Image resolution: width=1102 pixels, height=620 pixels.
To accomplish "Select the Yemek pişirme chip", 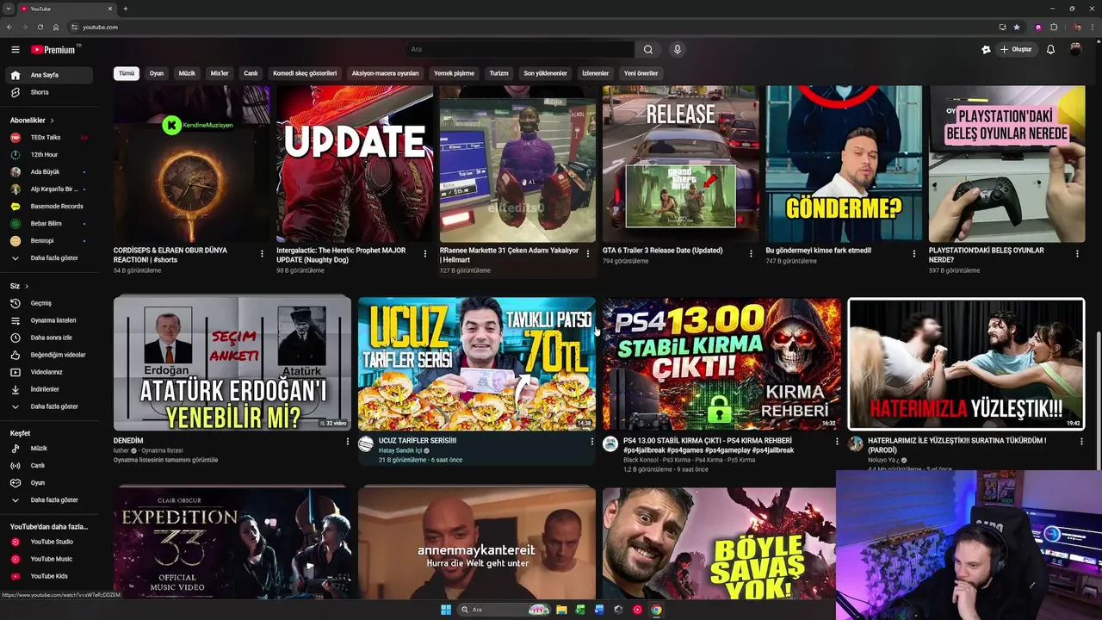I will [454, 73].
